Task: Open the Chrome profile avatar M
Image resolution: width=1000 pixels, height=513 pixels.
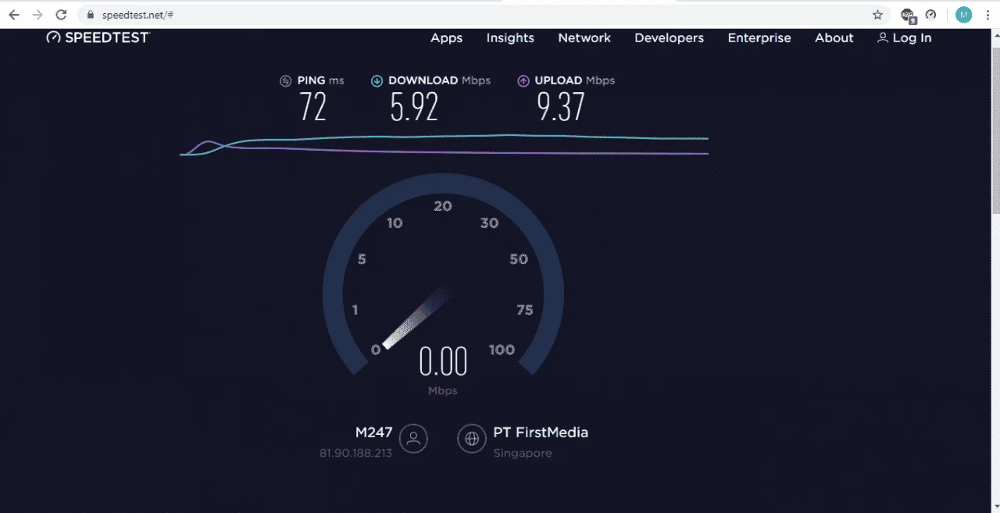Action: coord(963,15)
